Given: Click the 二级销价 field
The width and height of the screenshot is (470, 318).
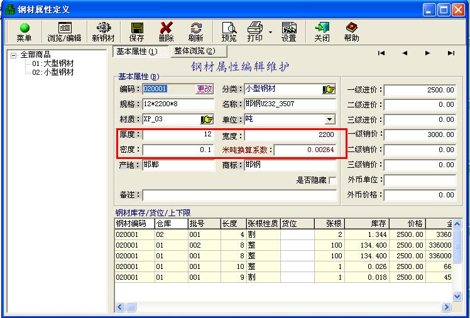Looking at the screenshot, I should tap(420, 150).
